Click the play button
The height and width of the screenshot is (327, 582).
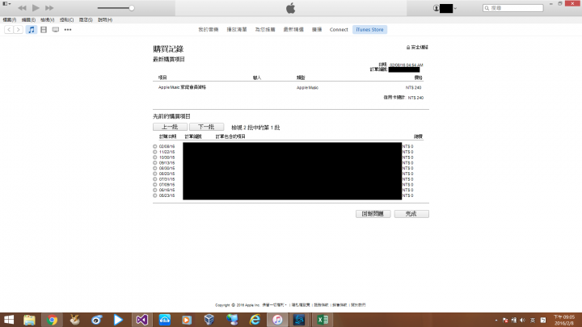tap(36, 8)
